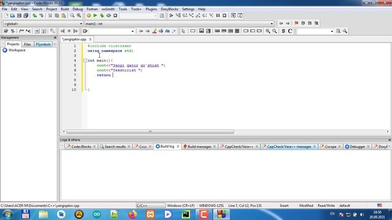Open the Debug menu
The image size is (392, 220).
pos(78,9)
